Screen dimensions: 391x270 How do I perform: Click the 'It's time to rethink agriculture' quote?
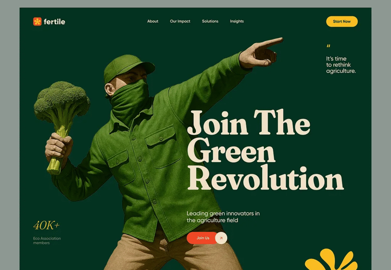point(341,65)
